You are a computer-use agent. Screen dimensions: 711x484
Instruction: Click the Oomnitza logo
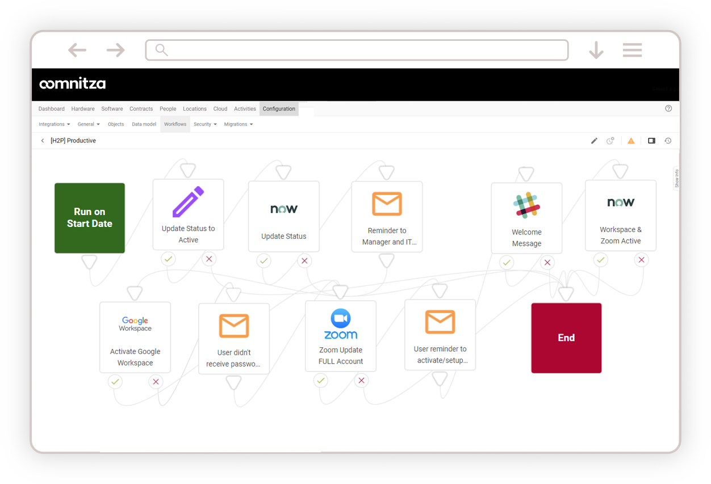pyautogui.click(x=72, y=84)
